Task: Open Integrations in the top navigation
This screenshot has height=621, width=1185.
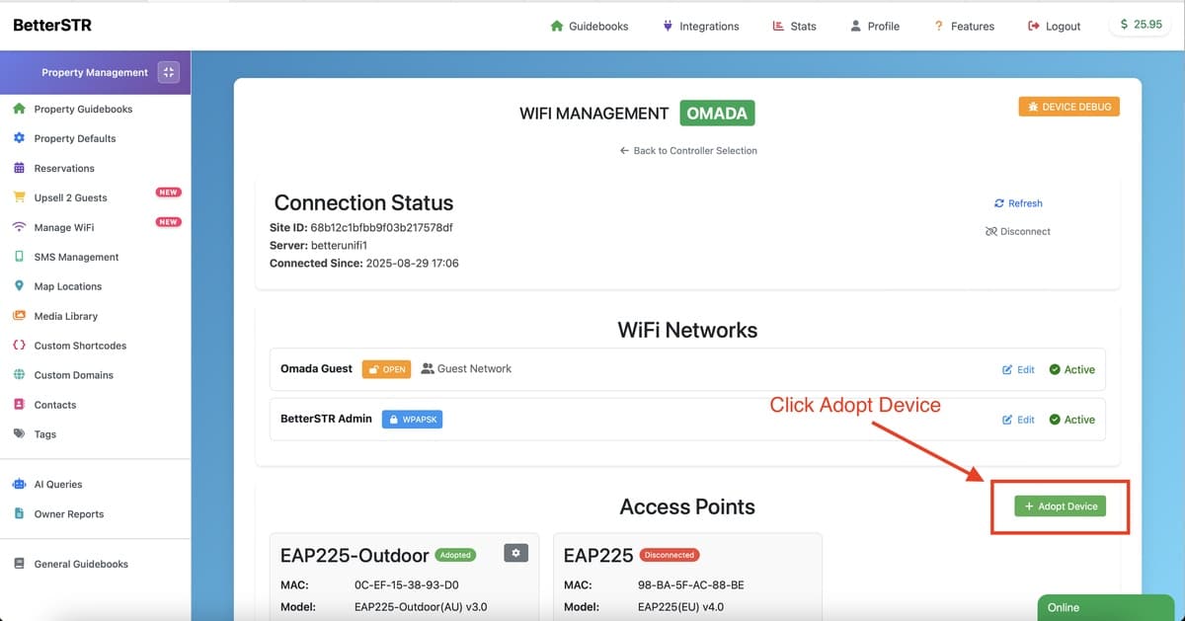Action: click(x=701, y=26)
